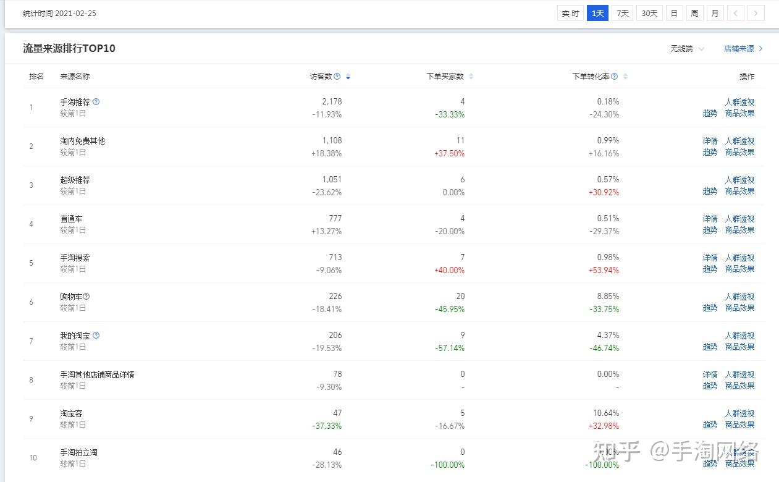Open 商品效果 for 手淘搜索 row
The height and width of the screenshot is (482, 779).
point(739,269)
